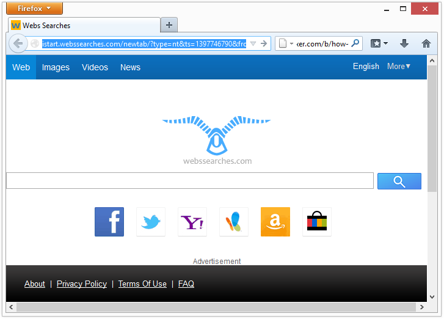Click the istart.webssearches.com URL field

coord(144,44)
